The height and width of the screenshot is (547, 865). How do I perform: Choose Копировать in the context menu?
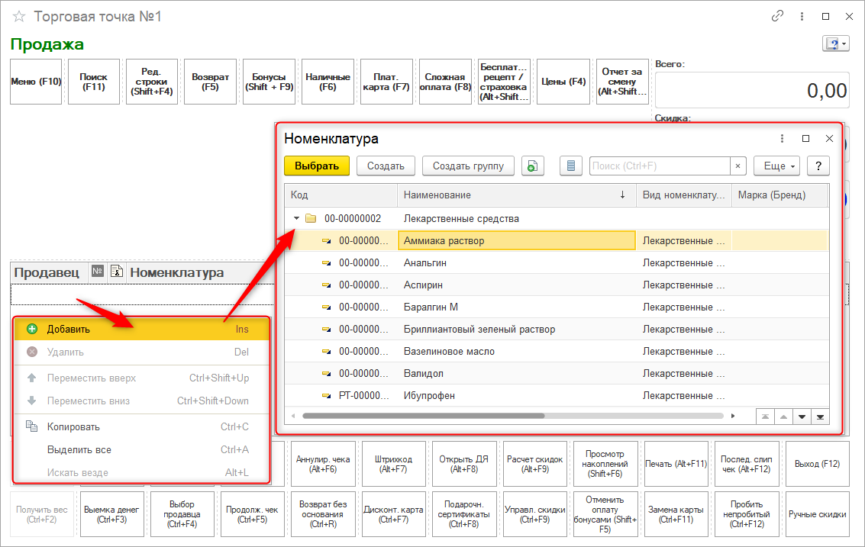point(141,426)
